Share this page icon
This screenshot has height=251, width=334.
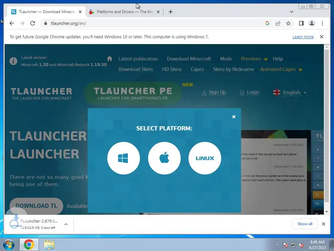pyautogui.click(x=278, y=23)
